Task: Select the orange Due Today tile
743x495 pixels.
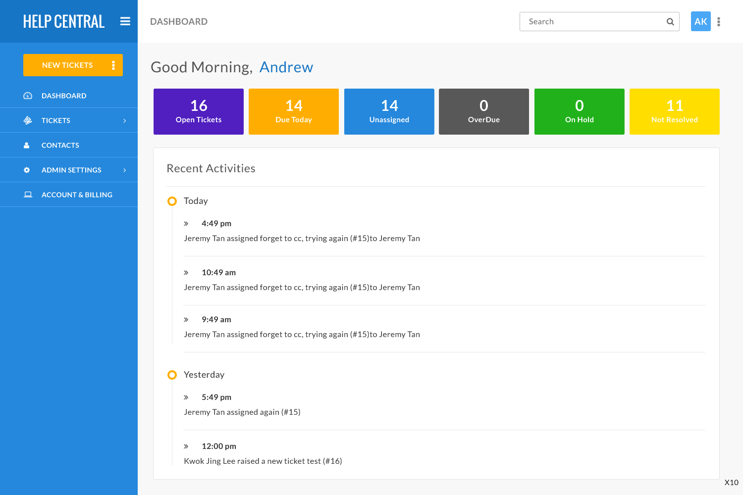Action: [x=294, y=111]
